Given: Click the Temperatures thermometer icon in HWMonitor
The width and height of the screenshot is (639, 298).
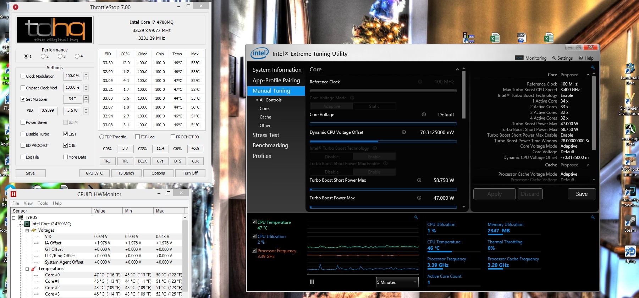Looking at the screenshot, I should coord(34,269).
